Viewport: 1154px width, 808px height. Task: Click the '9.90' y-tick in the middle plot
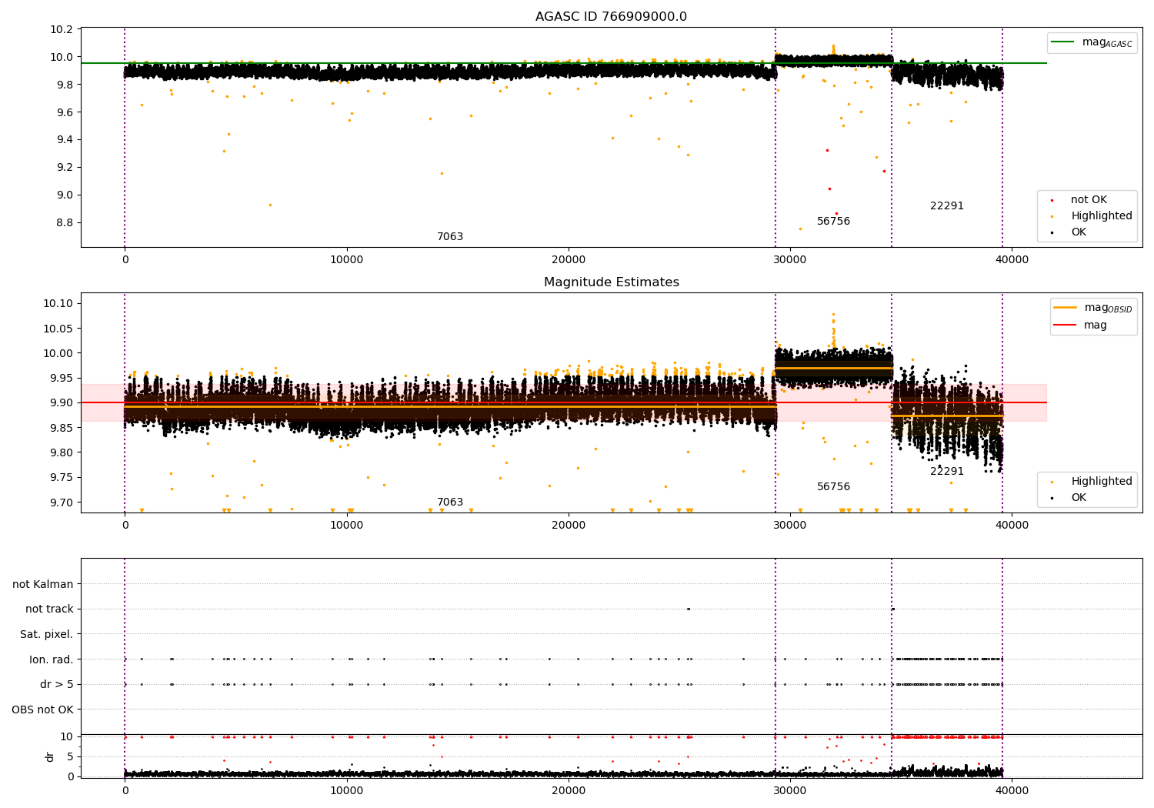tap(61, 403)
